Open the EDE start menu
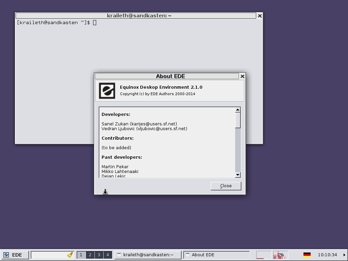The image size is (348, 261). point(13,255)
